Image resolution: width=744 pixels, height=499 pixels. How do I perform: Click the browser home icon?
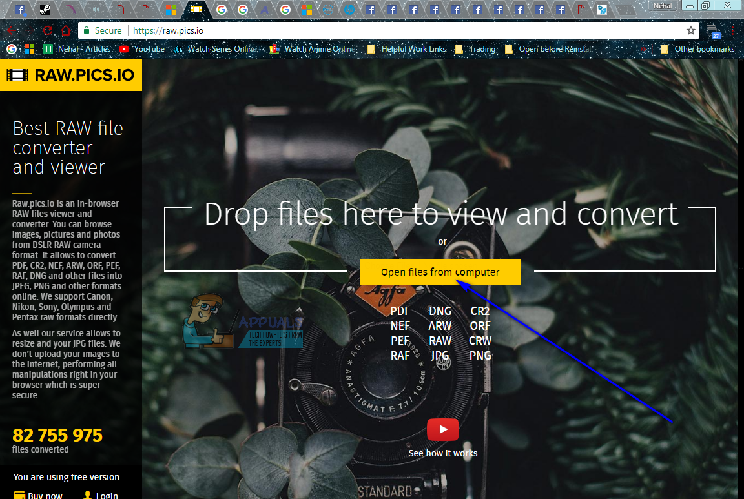[65, 30]
